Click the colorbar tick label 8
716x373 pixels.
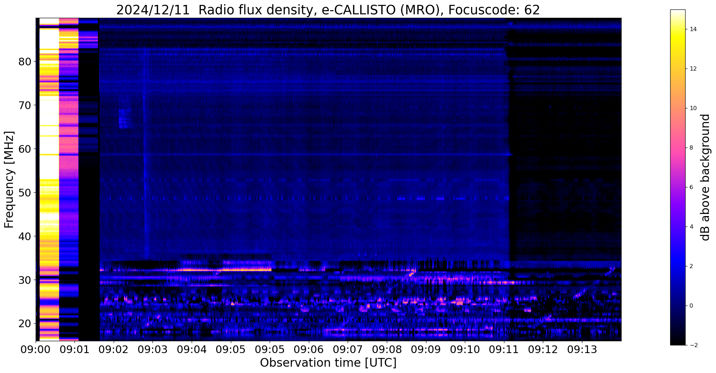691,148
